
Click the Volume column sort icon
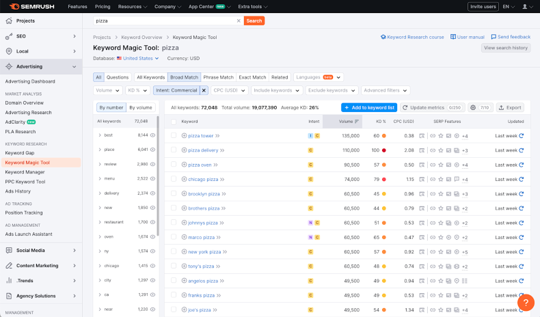point(356,121)
